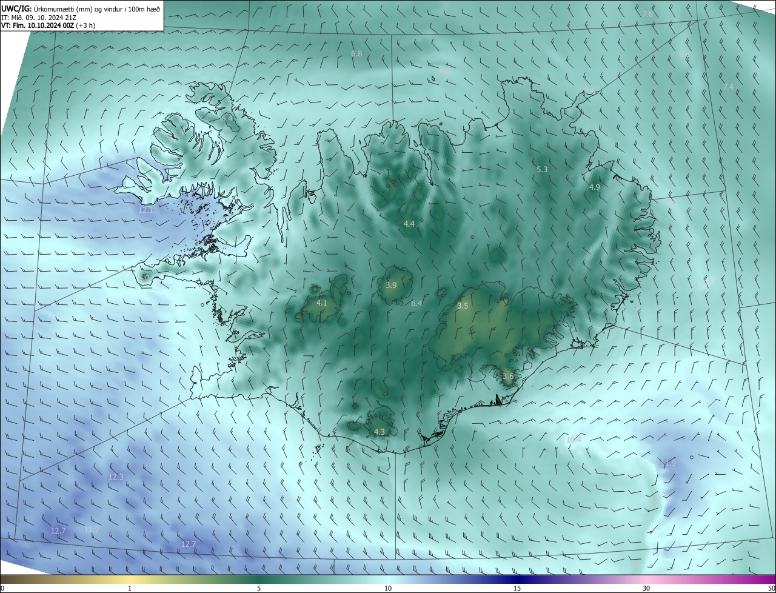Click the '15' tick on the color scale
This screenshot has height=593, width=776.
point(517,589)
